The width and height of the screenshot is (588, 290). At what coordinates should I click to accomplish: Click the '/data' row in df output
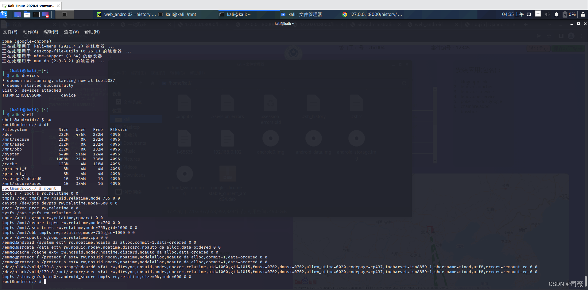61,159
